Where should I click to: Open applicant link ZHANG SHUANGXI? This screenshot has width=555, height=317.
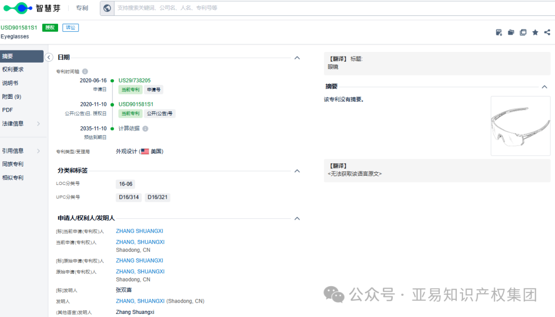click(139, 231)
